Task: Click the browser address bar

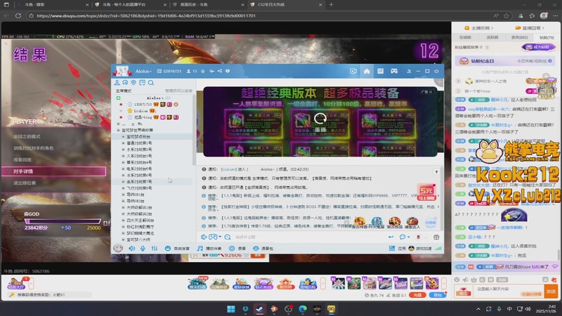Action: tap(261, 15)
